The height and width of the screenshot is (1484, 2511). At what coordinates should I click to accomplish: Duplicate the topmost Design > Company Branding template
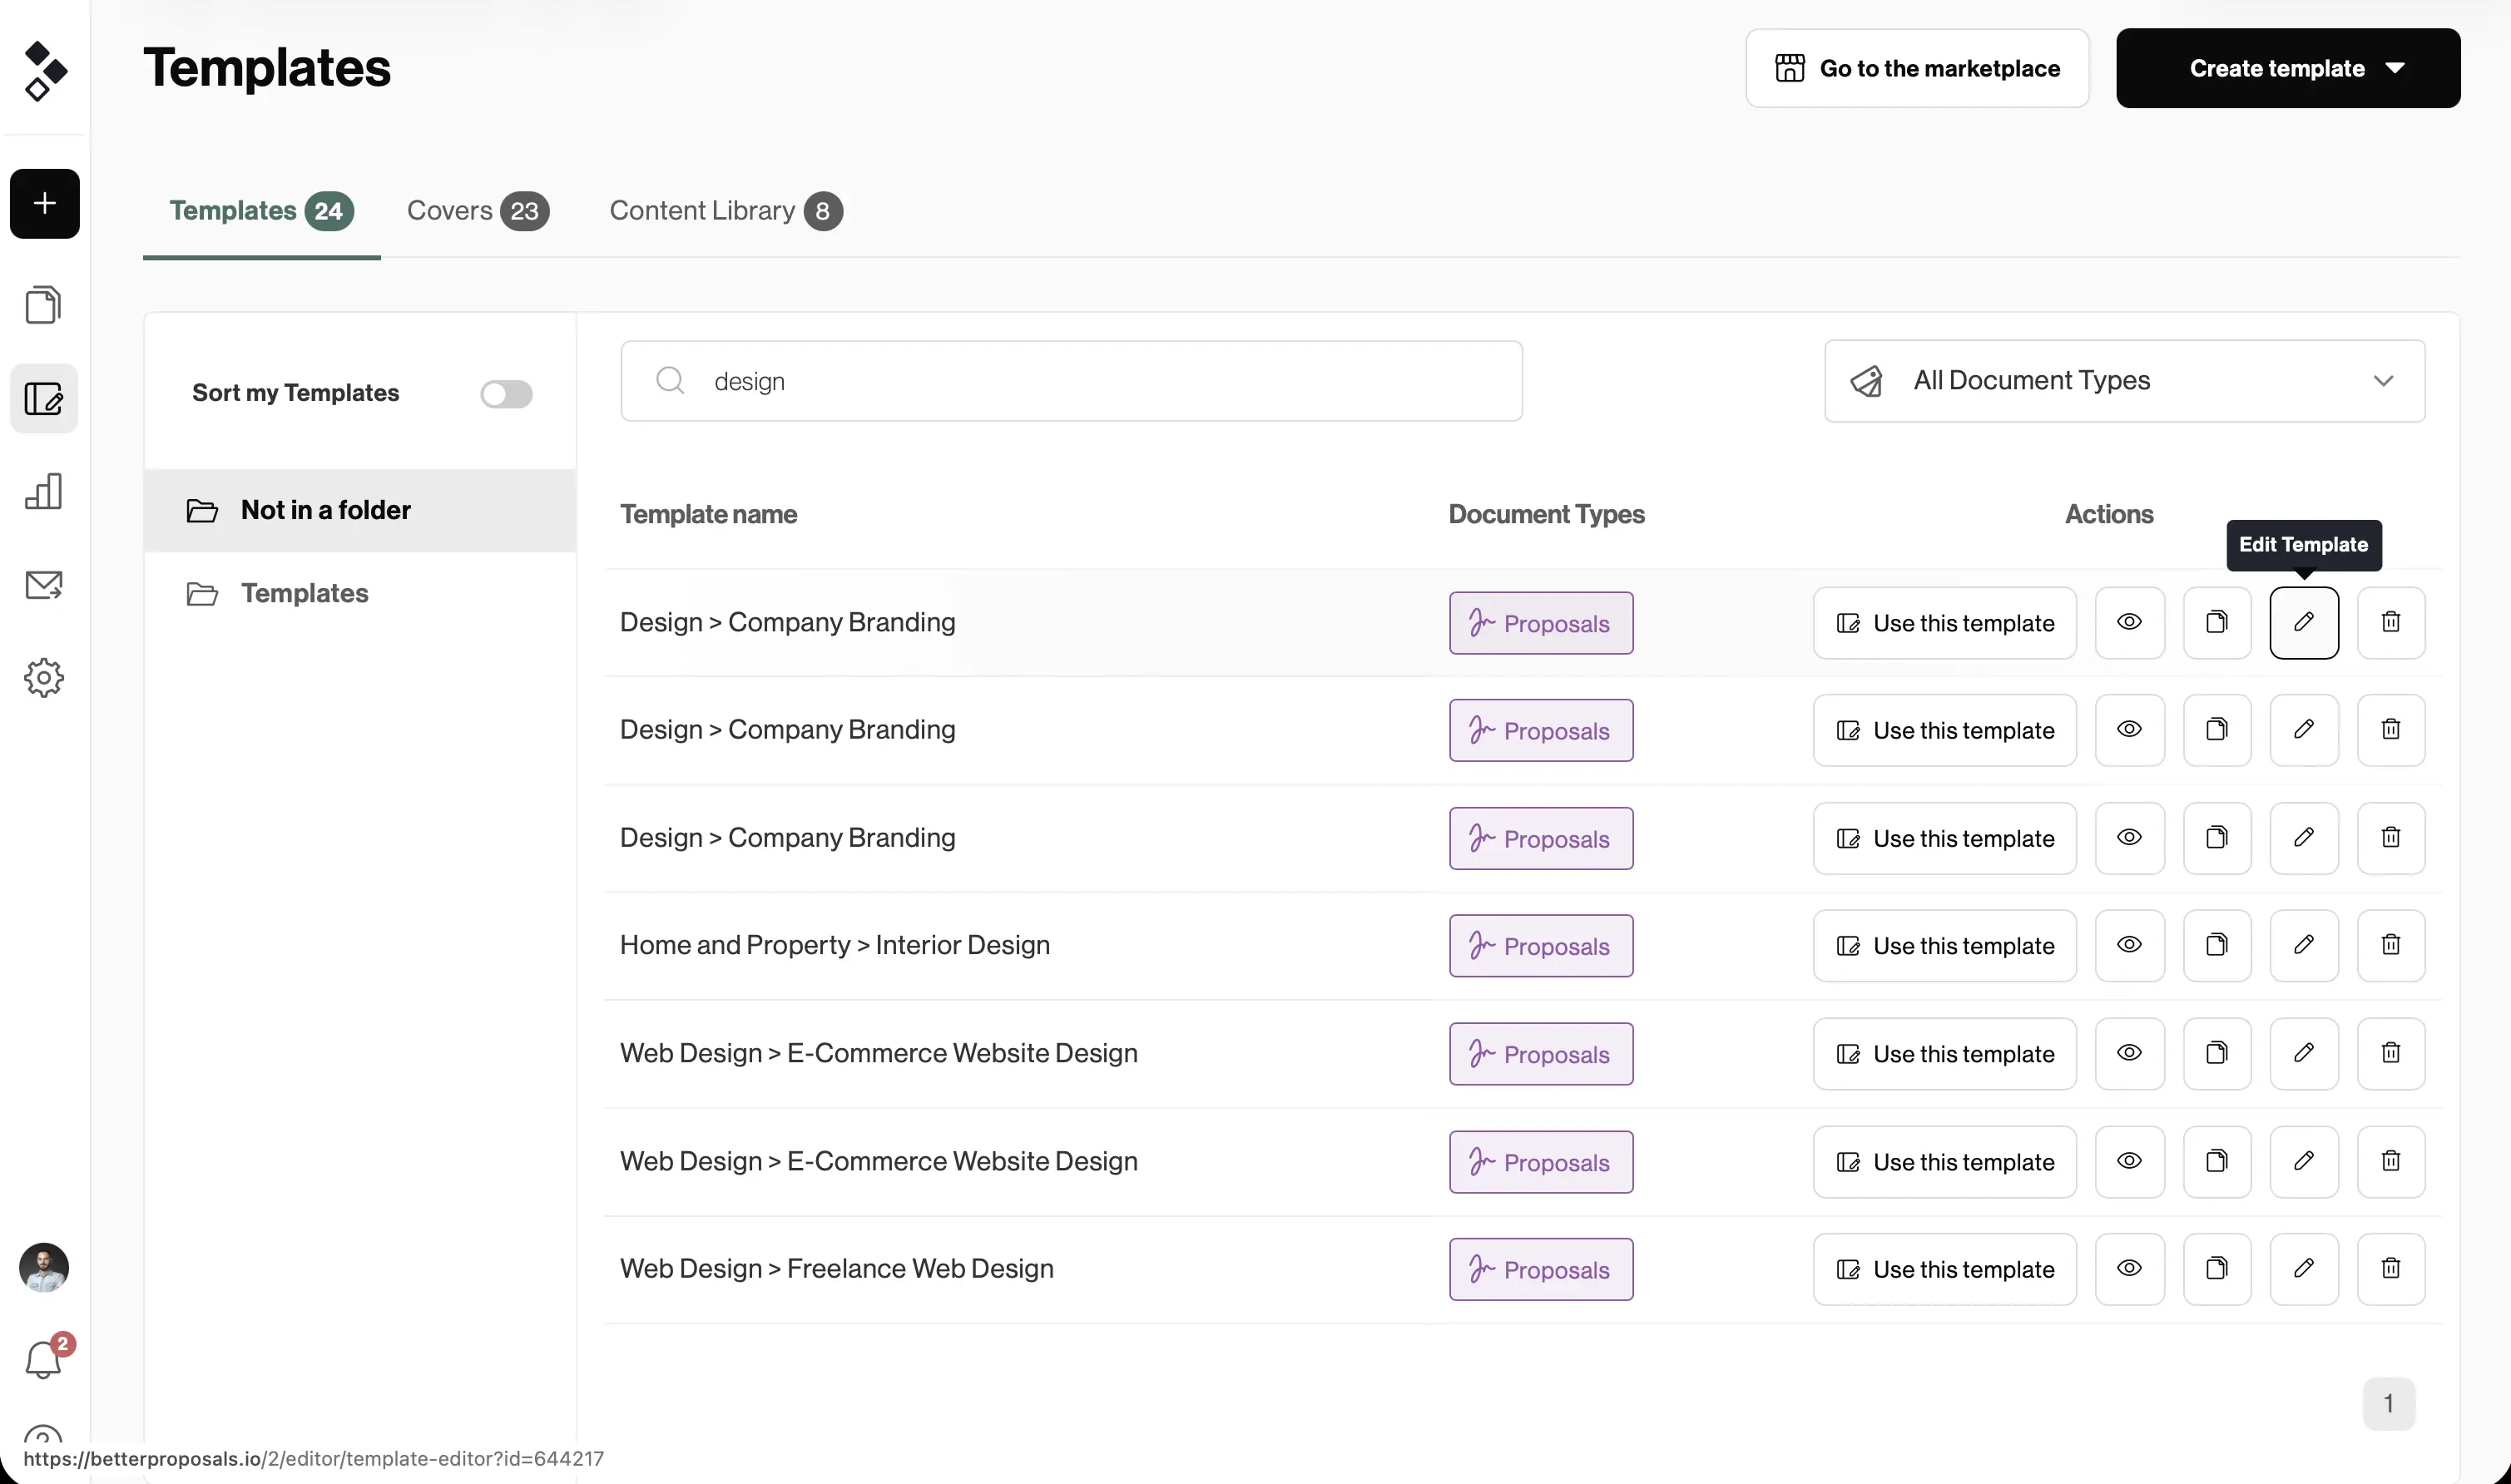point(2217,623)
